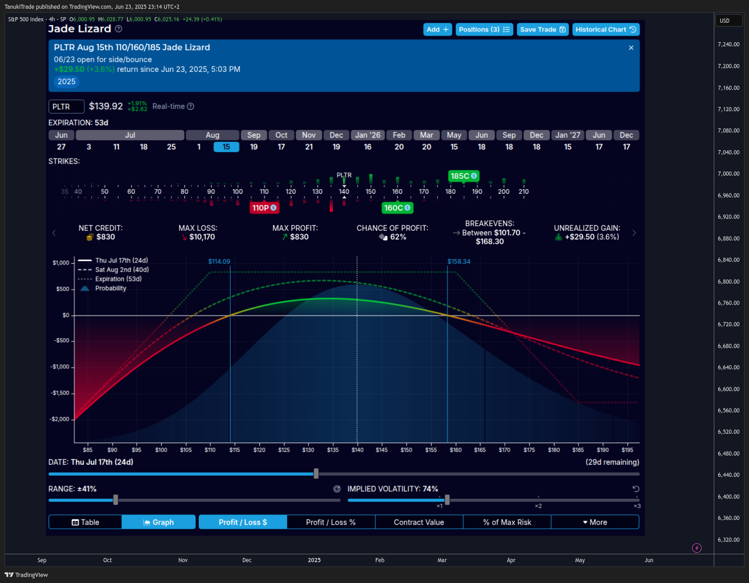Click the CHANCE OF PROFIT 62% value

pos(398,237)
